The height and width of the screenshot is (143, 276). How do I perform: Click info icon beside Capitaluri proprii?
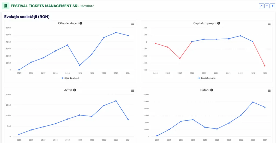(219, 23)
